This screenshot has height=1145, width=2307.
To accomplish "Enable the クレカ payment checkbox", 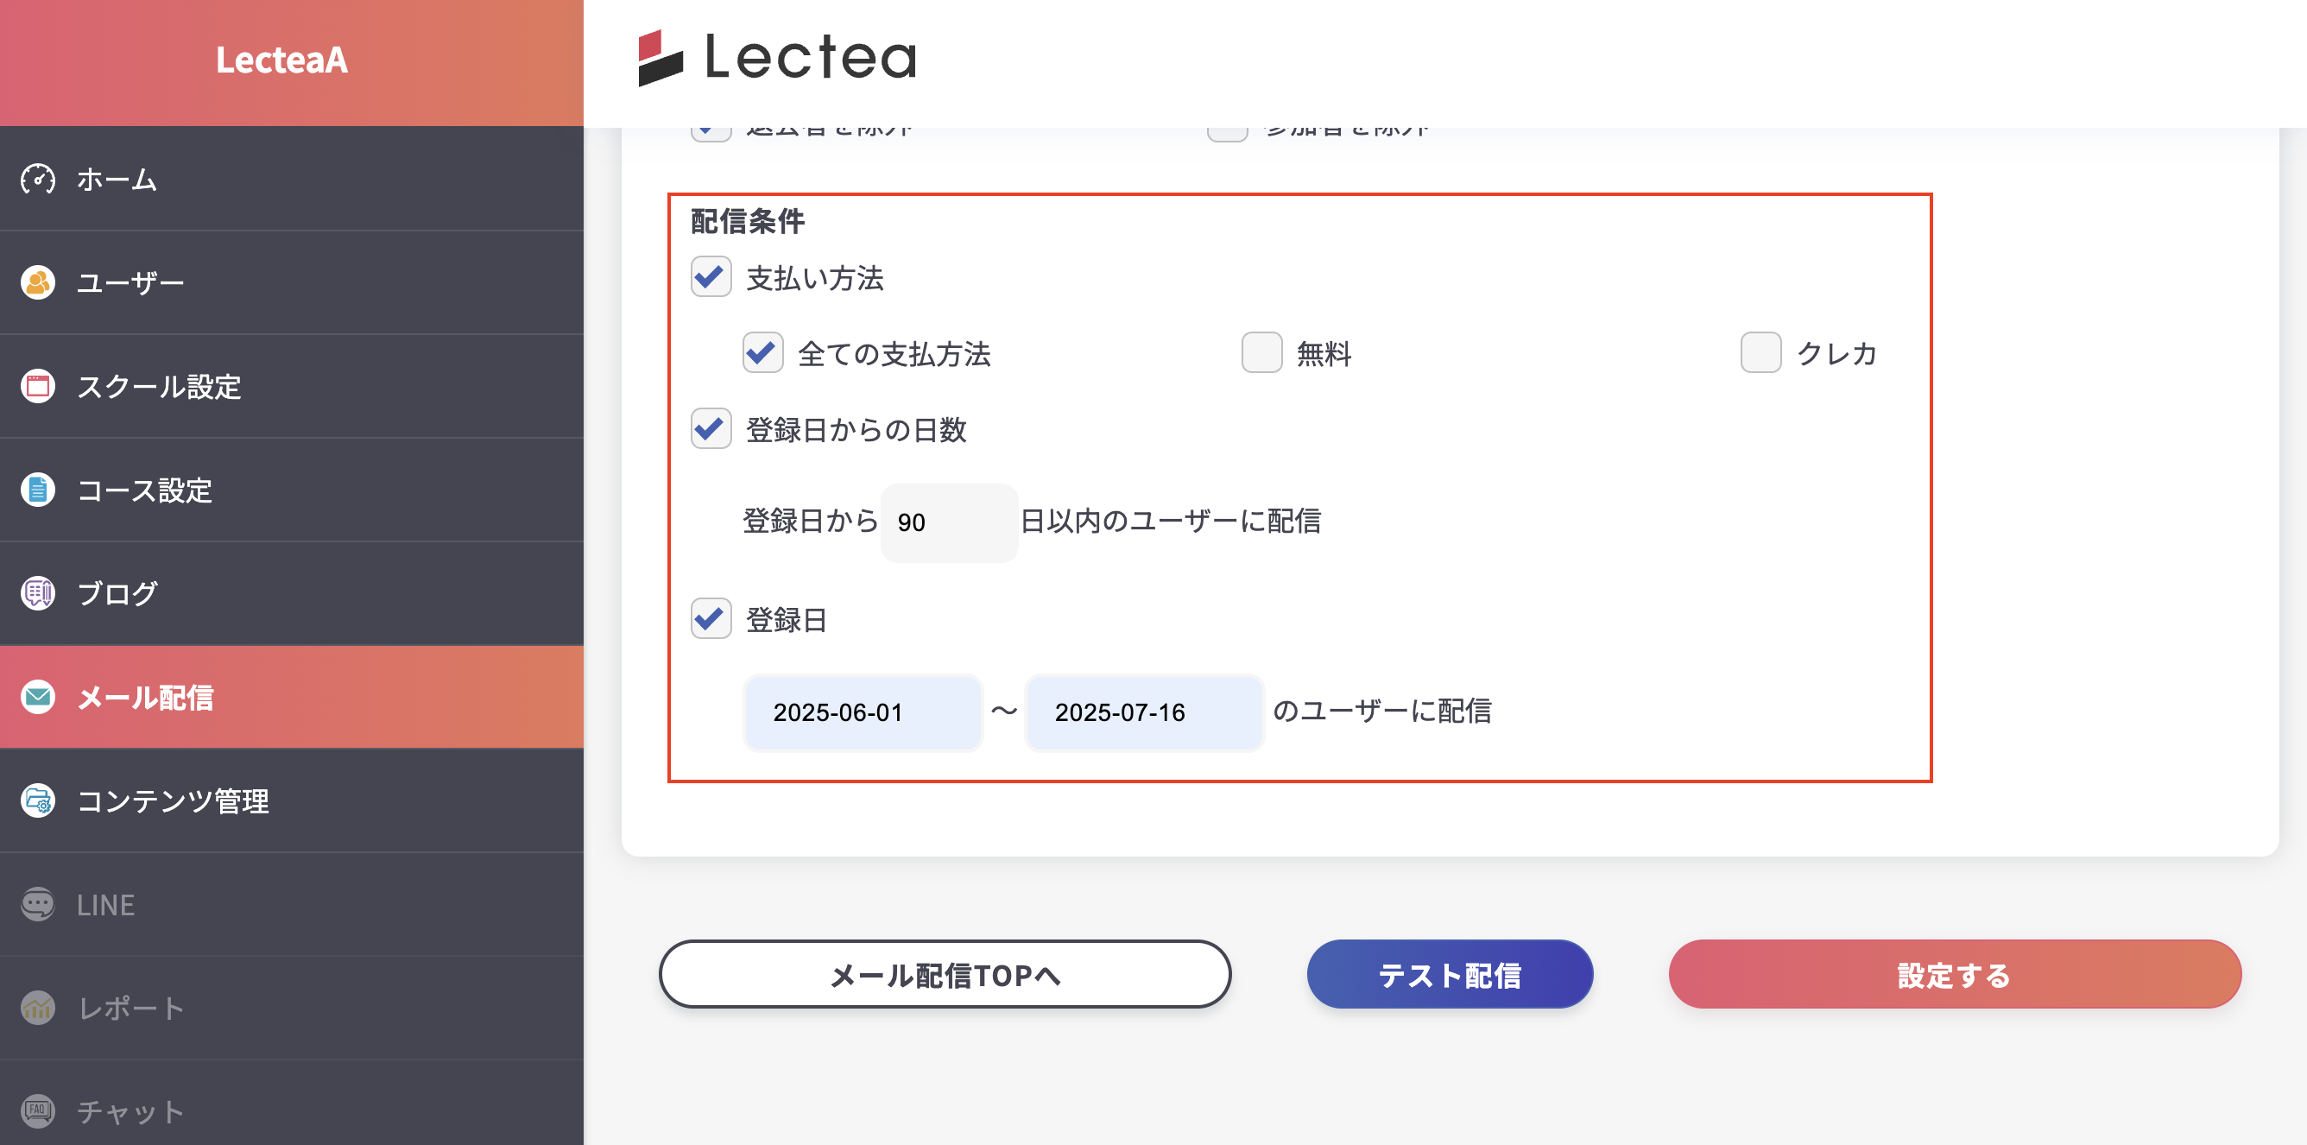I will point(1760,353).
